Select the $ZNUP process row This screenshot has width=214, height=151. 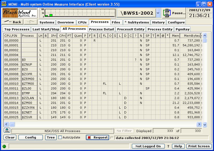(29, 64)
